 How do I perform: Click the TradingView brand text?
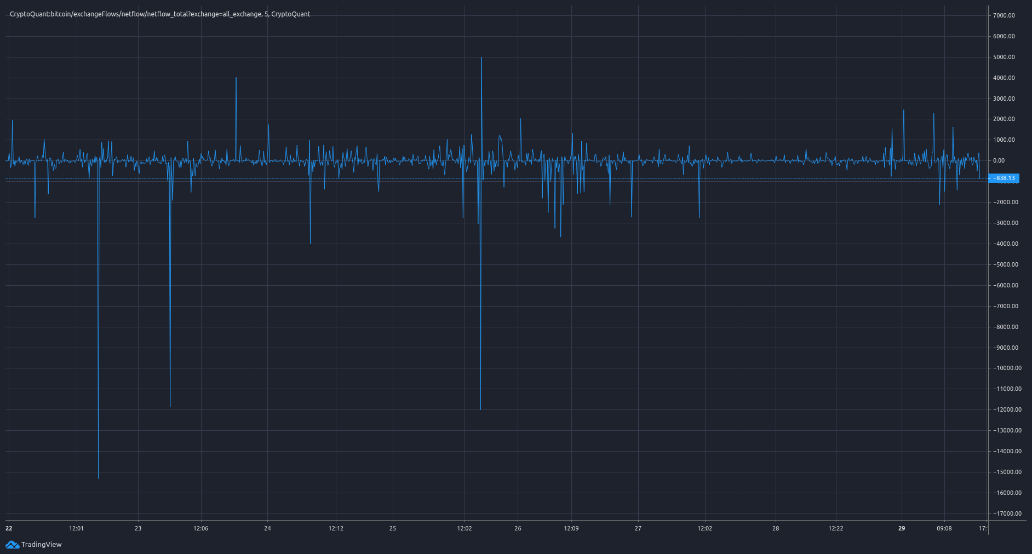coord(41,545)
